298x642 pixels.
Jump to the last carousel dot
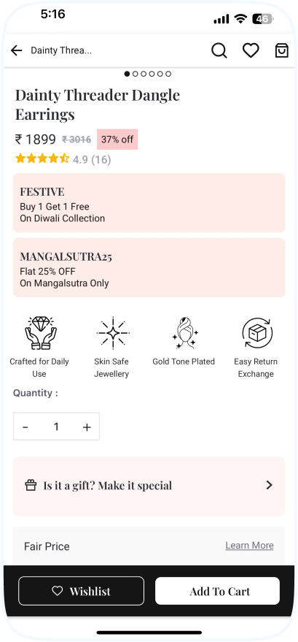pos(168,74)
